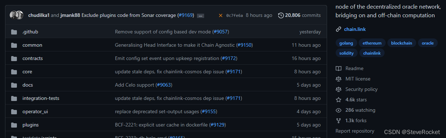446x138 pixels.
Task: Select the blockchain topic tag
Action: (x=402, y=43)
